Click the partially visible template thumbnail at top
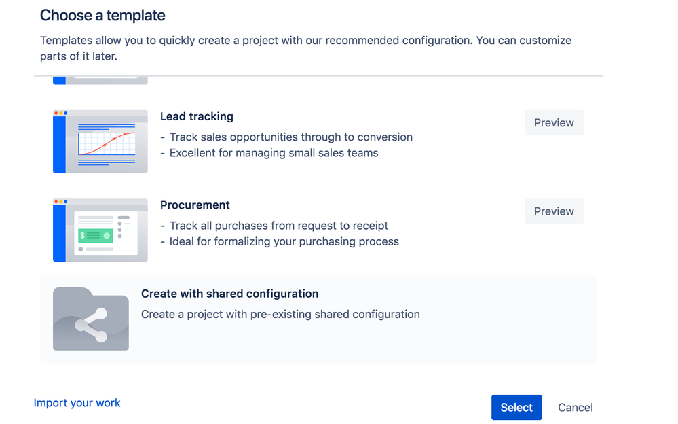The height and width of the screenshot is (424, 678). (100, 81)
